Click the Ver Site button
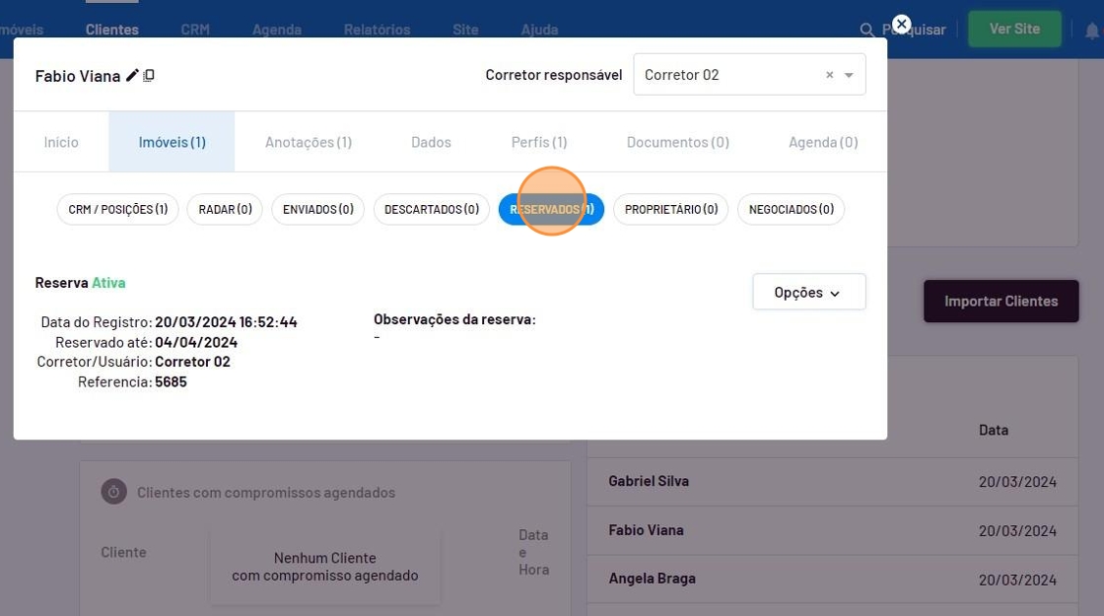 tap(1014, 29)
